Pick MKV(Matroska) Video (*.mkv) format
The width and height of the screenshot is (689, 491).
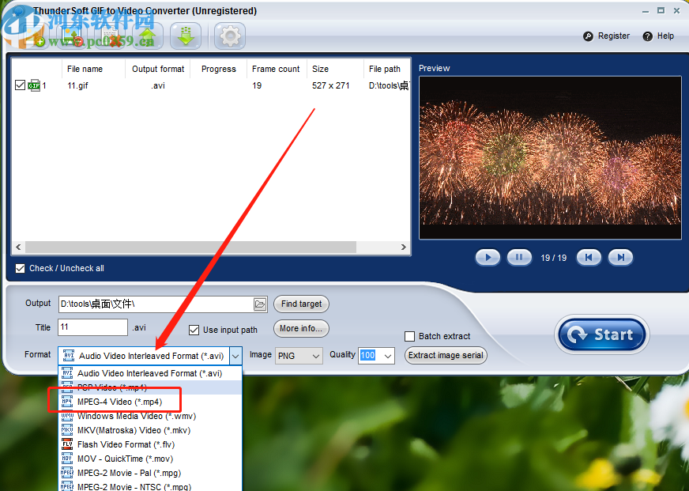150,430
